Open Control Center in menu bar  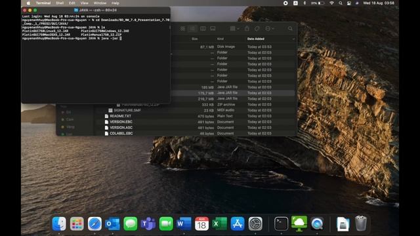(348, 3)
